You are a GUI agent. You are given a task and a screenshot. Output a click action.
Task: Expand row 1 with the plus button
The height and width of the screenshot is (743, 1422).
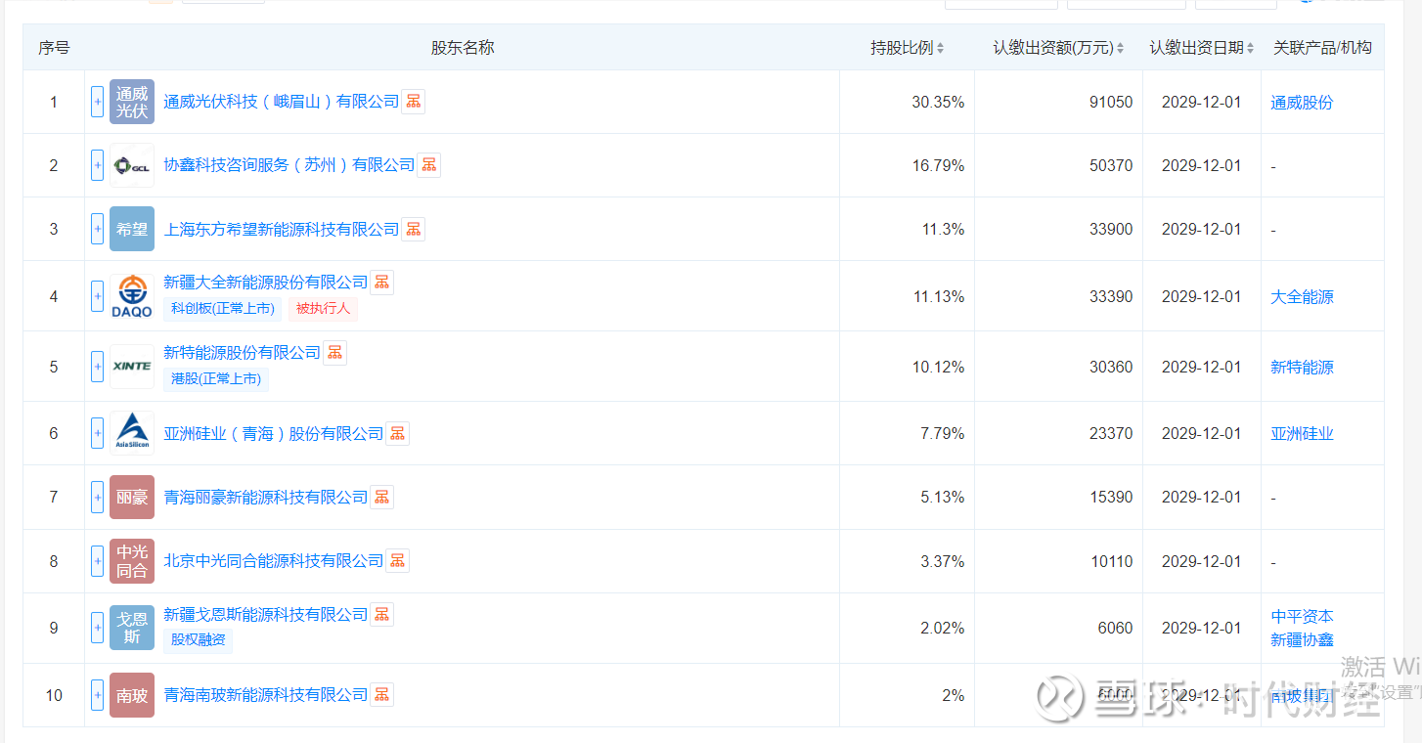[98, 102]
